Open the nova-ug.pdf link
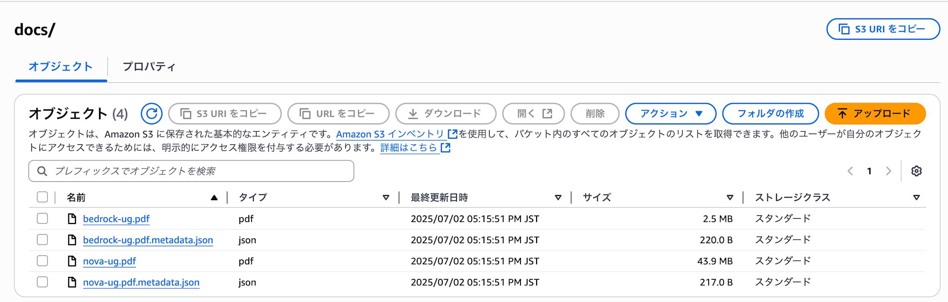The image size is (948, 302). click(109, 261)
